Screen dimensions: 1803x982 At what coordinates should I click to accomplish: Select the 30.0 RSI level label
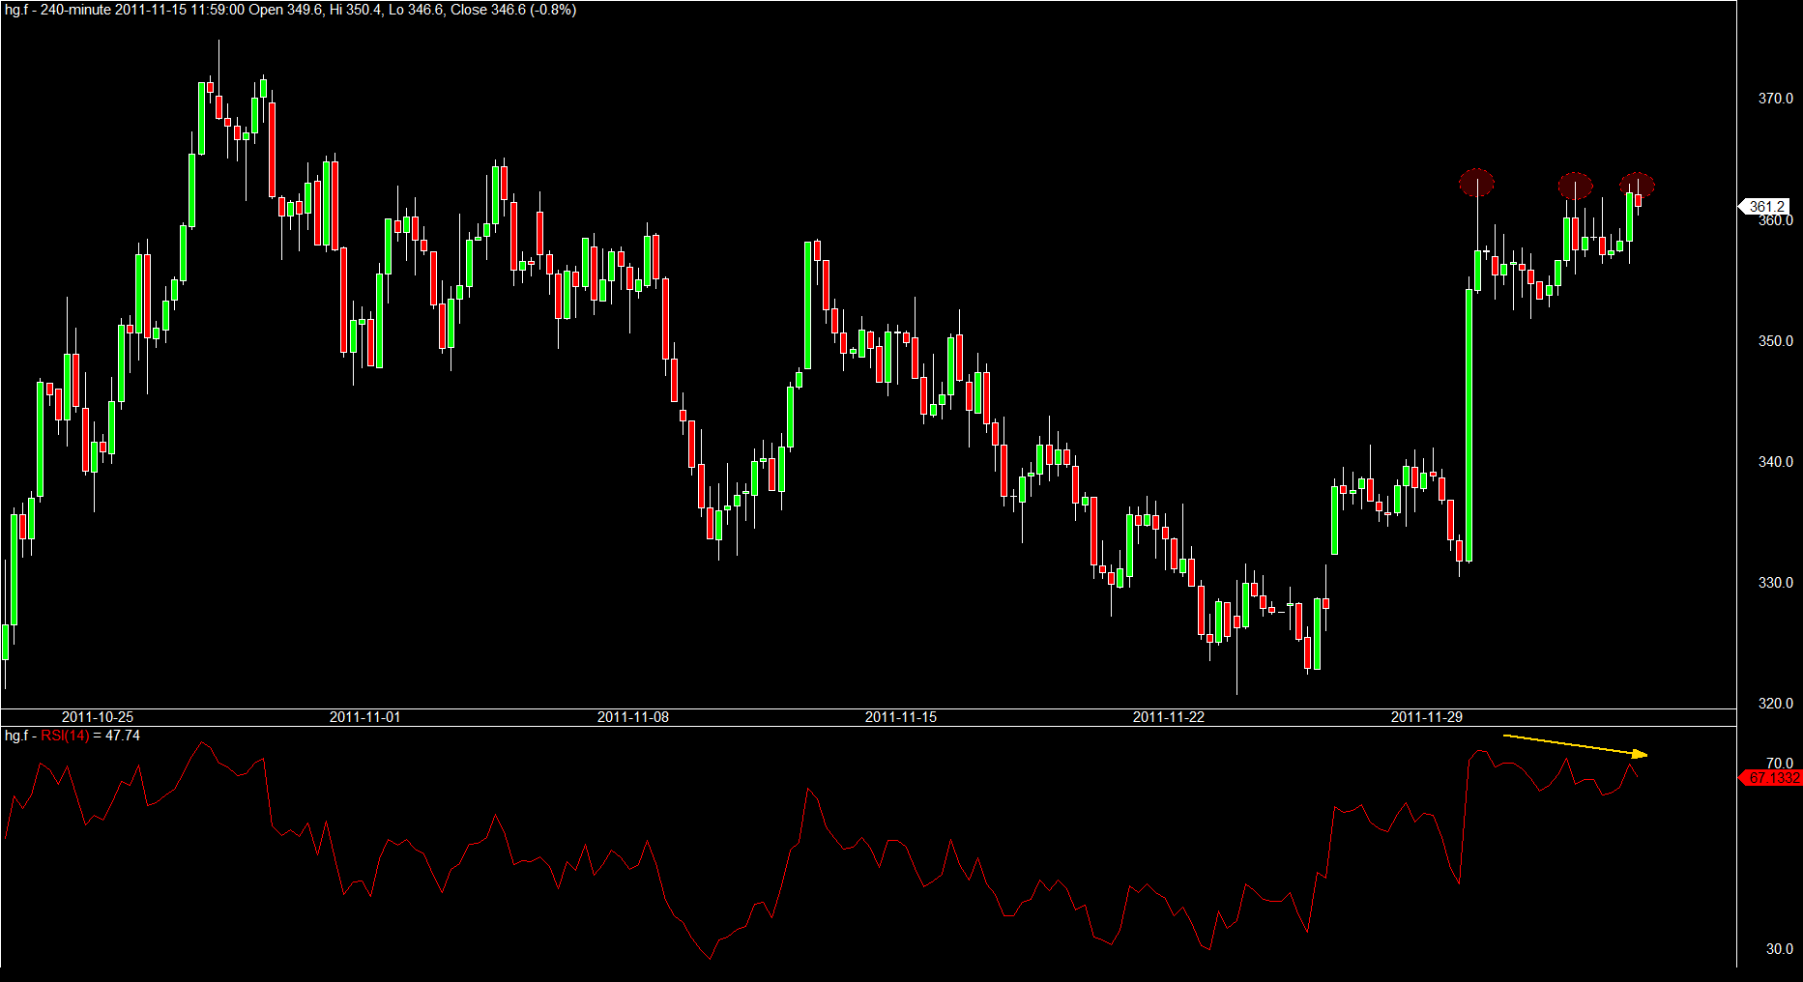[1779, 949]
